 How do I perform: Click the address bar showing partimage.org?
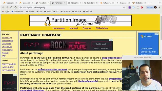pos(72,8)
